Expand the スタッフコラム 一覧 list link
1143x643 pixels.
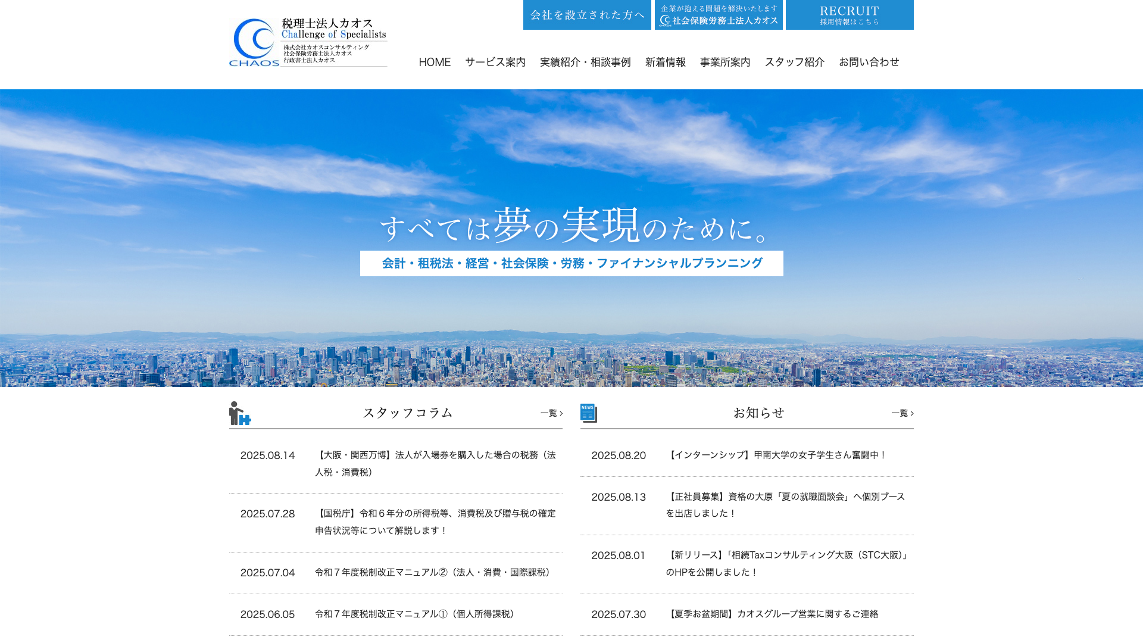(551, 413)
